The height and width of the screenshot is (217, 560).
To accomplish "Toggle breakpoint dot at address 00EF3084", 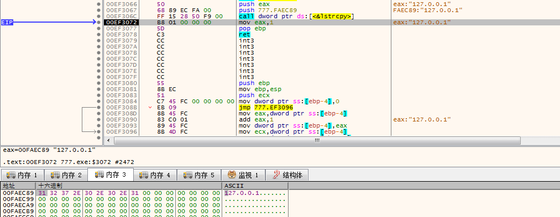I will click(x=98, y=102).
